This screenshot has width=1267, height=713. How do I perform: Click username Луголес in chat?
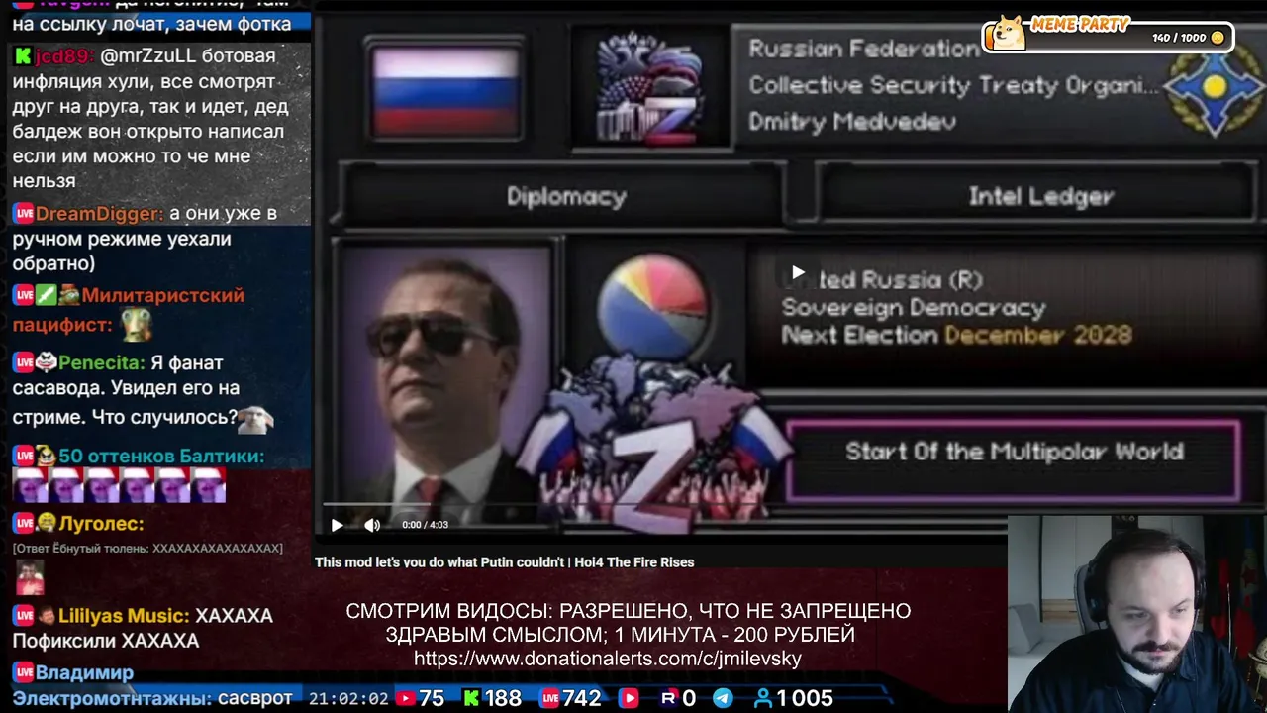(x=101, y=524)
